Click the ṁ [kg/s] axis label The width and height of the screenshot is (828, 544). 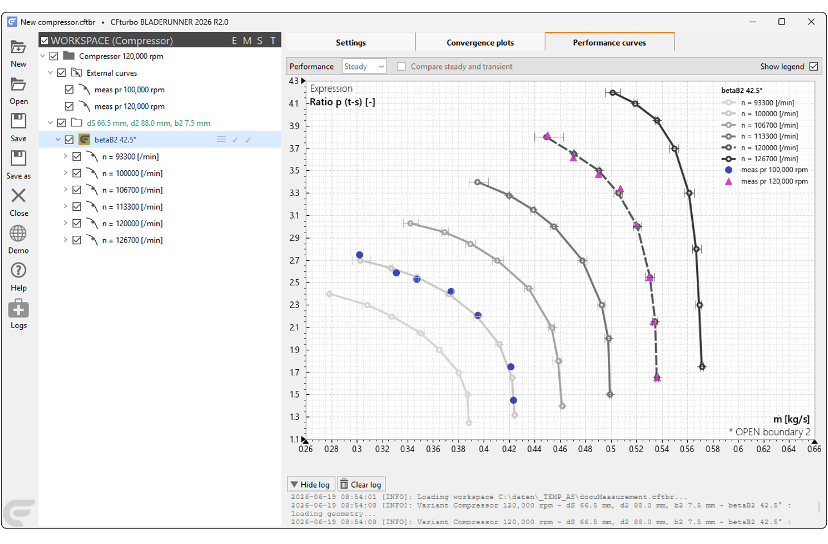792,419
